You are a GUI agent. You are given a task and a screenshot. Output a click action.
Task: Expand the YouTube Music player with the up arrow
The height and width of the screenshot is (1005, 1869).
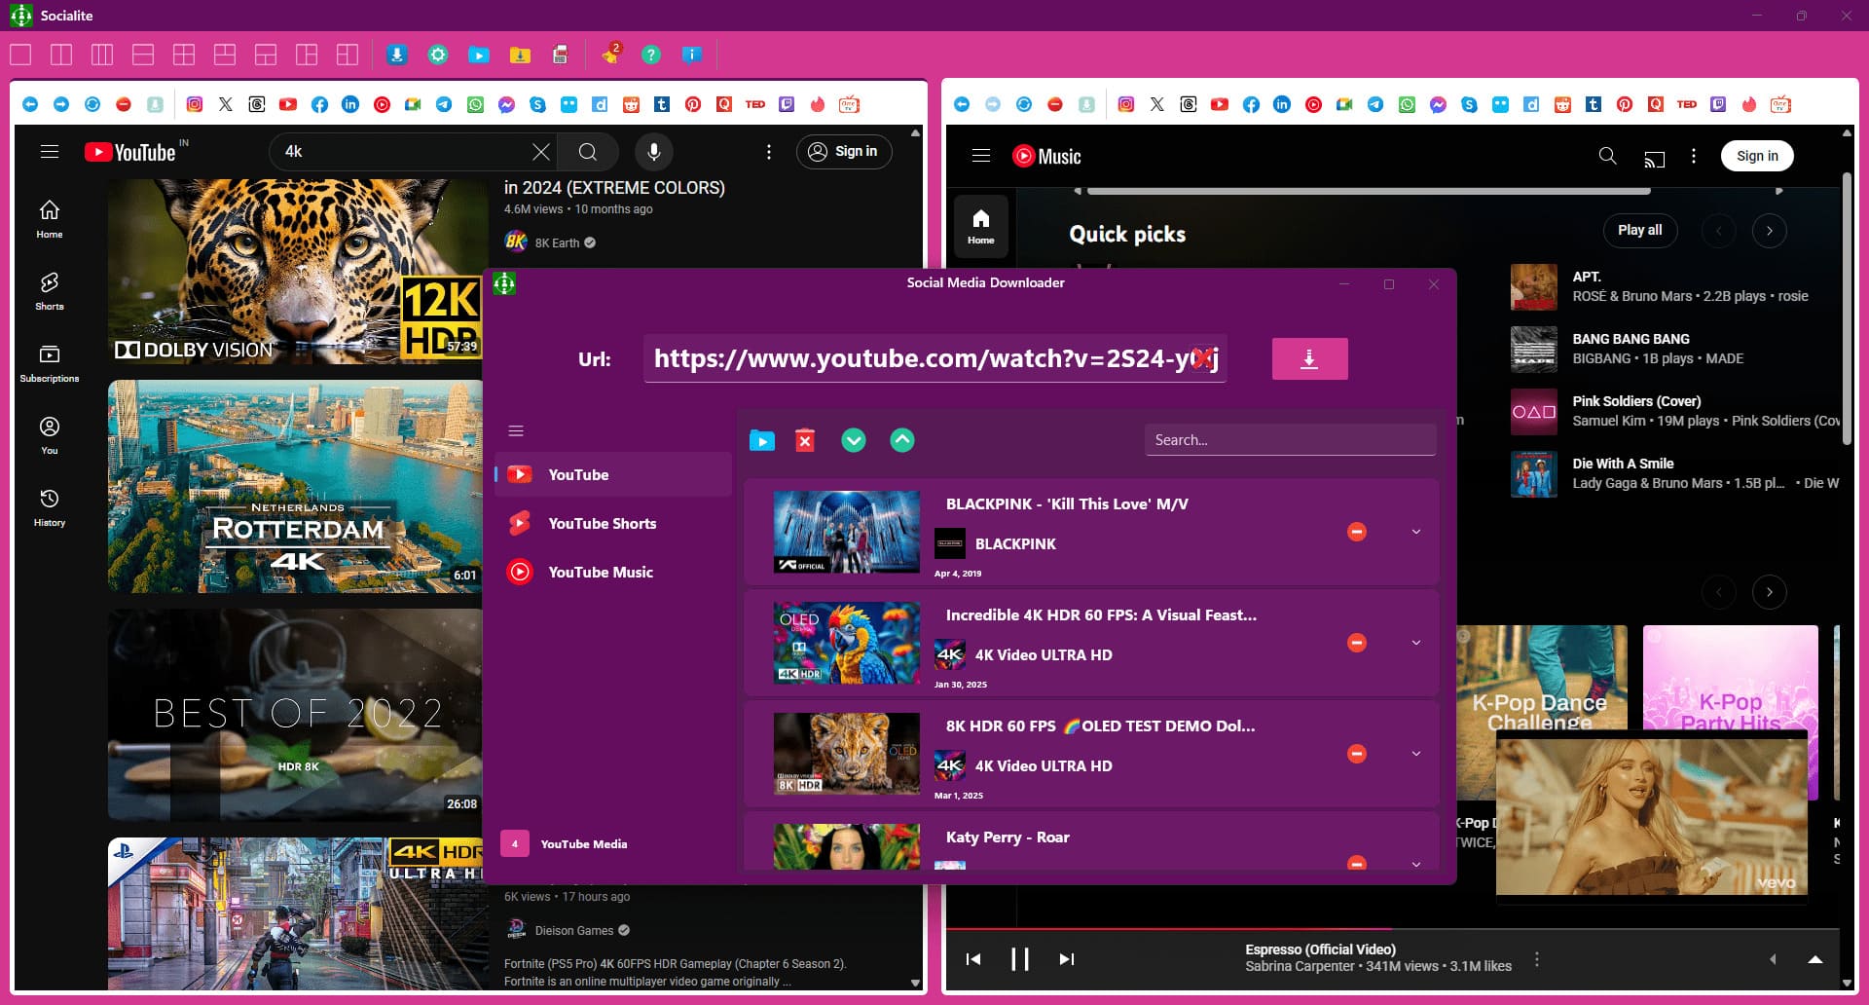coord(1815,959)
